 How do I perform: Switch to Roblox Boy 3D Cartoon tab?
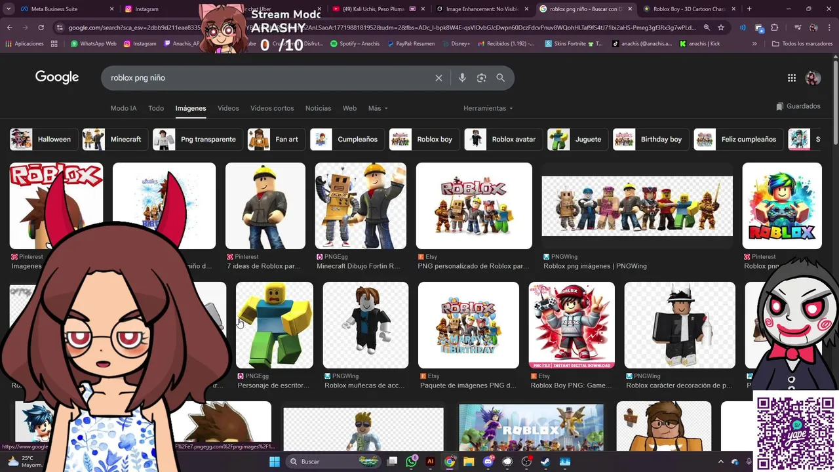(x=688, y=9)
